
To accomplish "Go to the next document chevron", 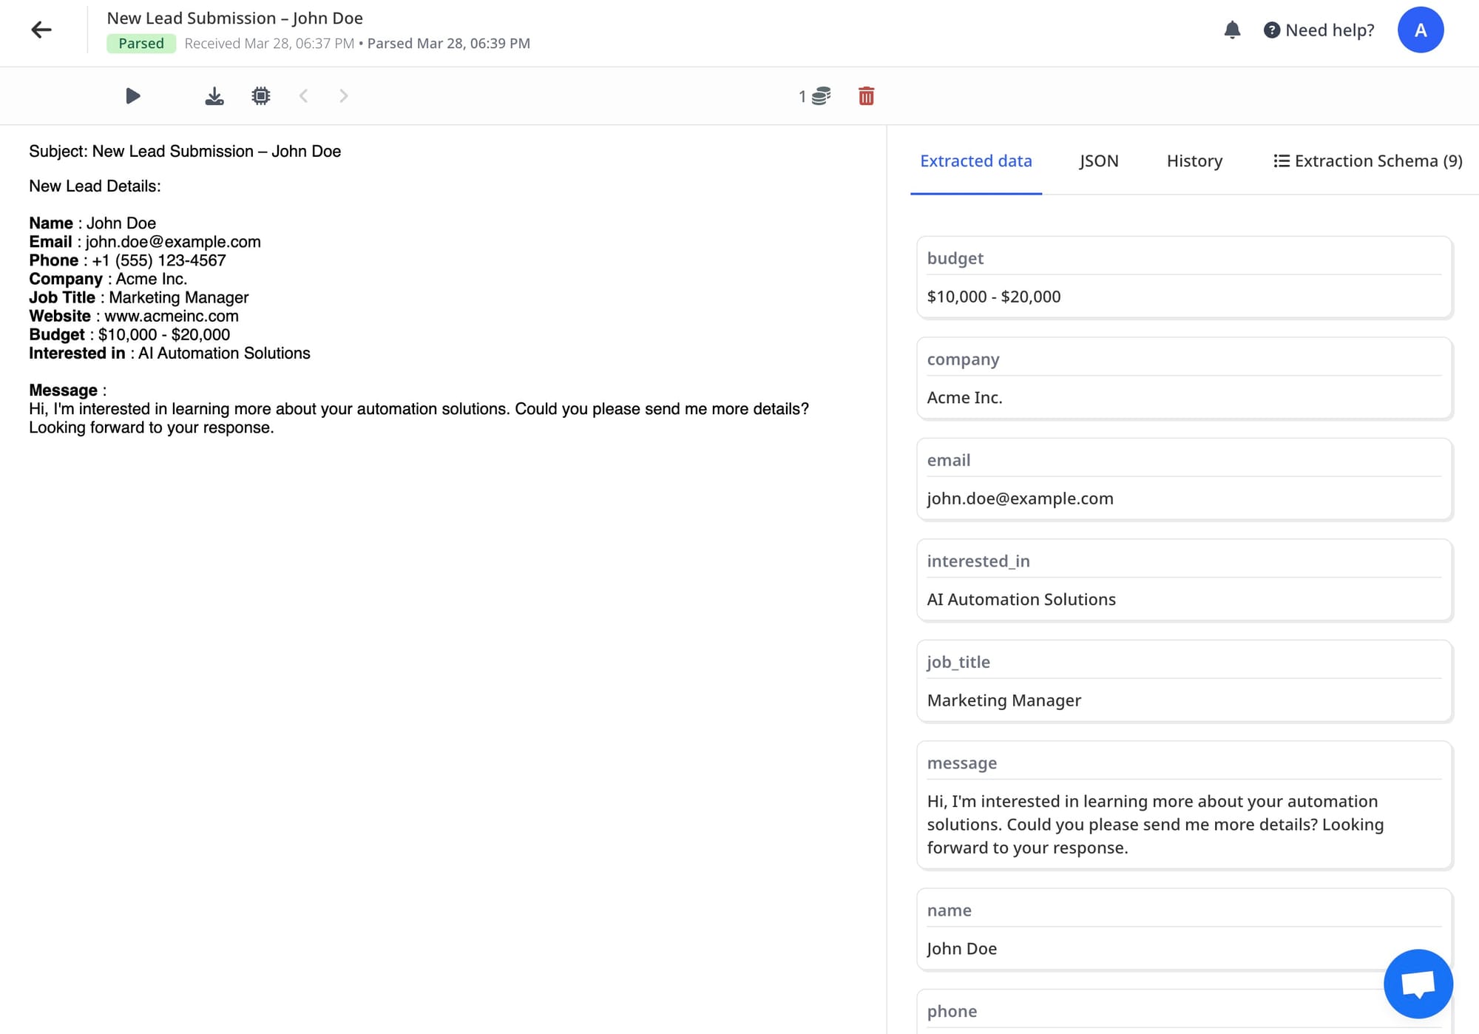I will [x=344, y=96].
